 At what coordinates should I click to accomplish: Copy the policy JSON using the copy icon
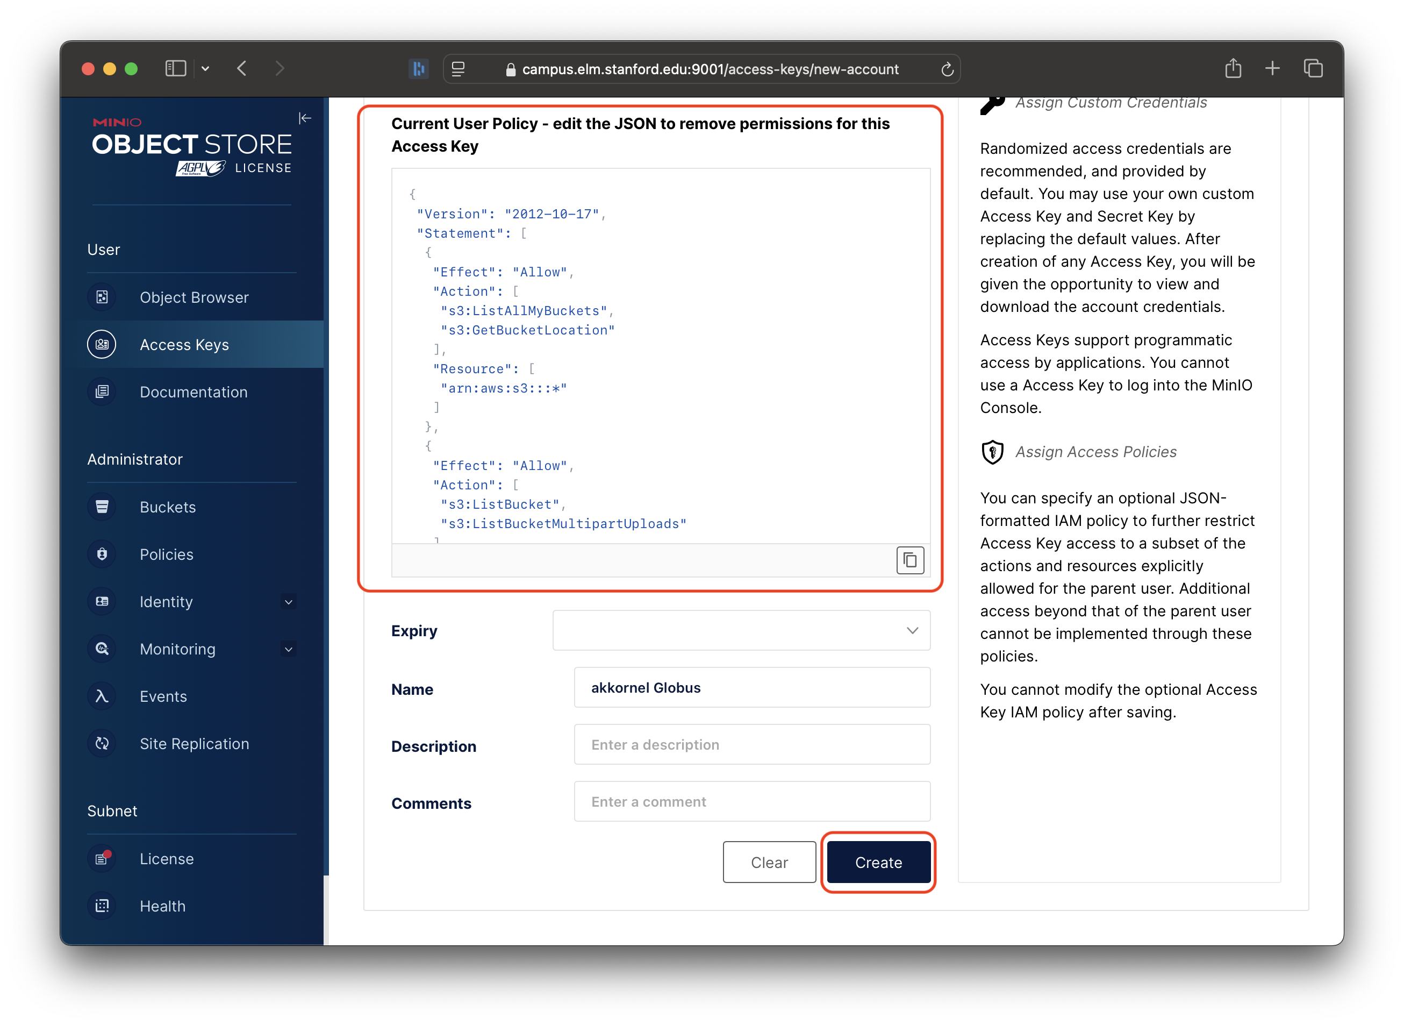click(x=909, y=560)
